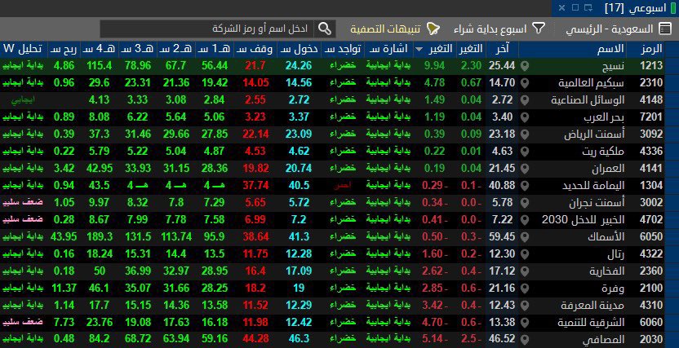Viewport: 679px width, 348px height.
Task: Click the funnel filter icon
Action: 539,29
